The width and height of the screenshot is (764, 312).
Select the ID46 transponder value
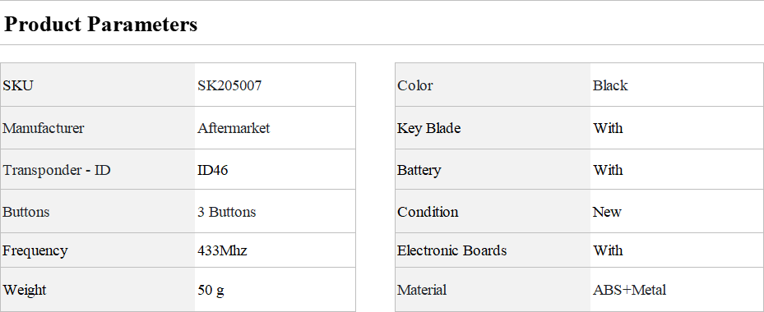212,170
